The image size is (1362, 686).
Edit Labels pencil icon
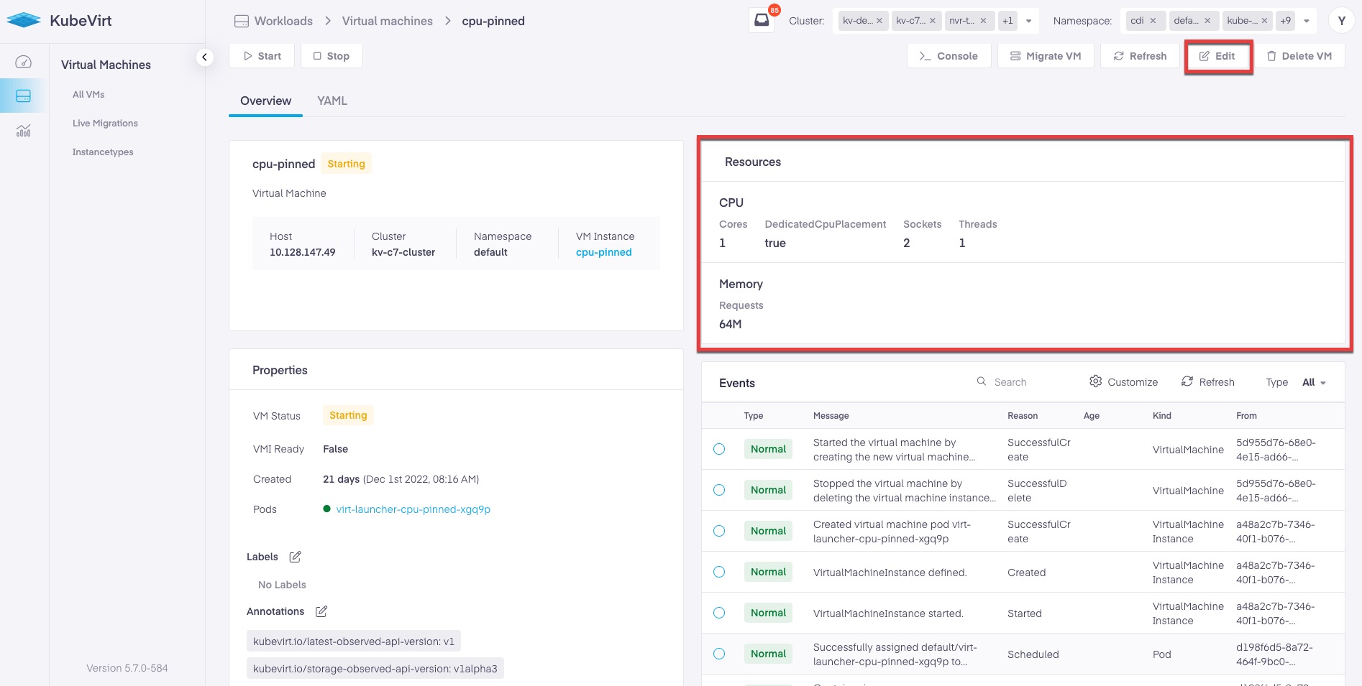pyautogui.click(x=295, y=557)
